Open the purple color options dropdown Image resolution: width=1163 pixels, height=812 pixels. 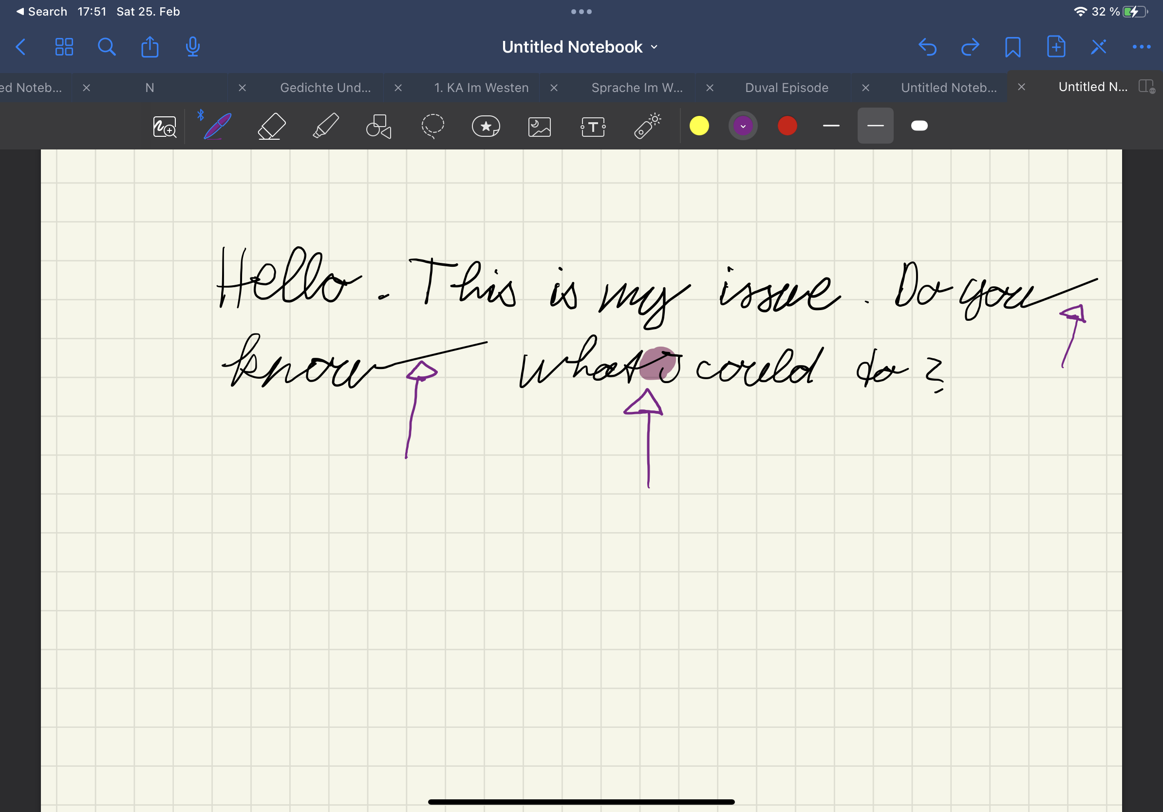pos(743,126)
